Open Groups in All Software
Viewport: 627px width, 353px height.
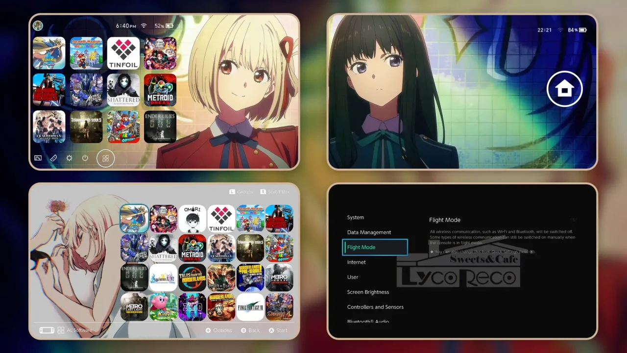[241, 192]
